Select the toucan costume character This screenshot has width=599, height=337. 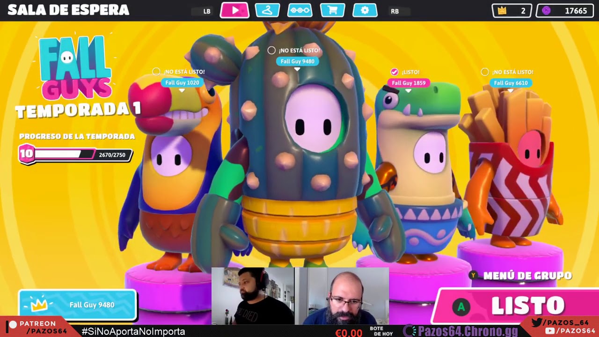point(170,173)
